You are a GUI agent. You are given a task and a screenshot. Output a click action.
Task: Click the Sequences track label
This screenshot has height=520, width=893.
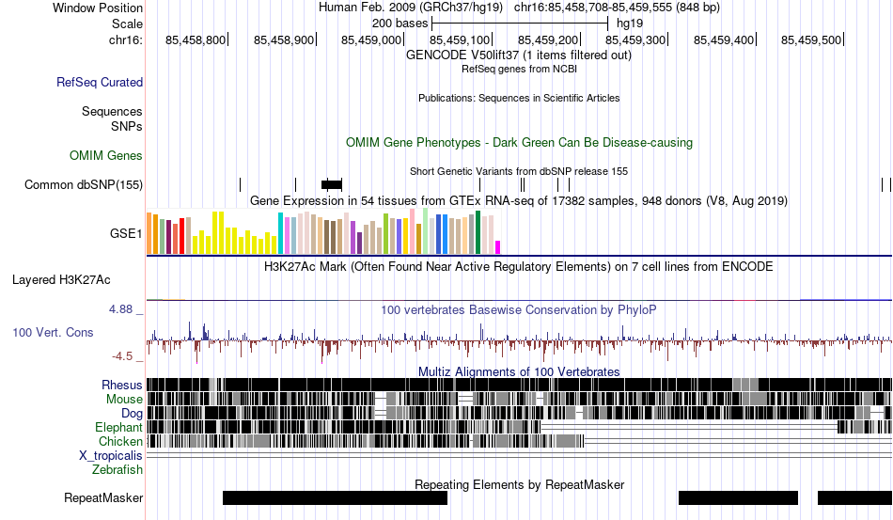pos(112,111)
